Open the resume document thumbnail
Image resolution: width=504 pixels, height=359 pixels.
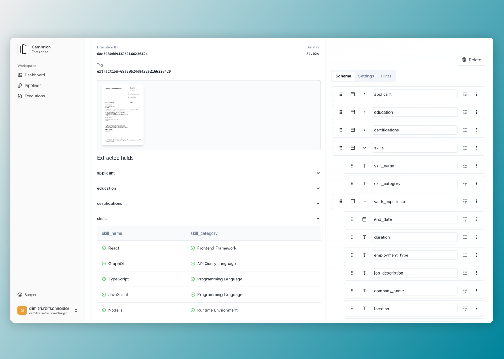coord(122,115)
